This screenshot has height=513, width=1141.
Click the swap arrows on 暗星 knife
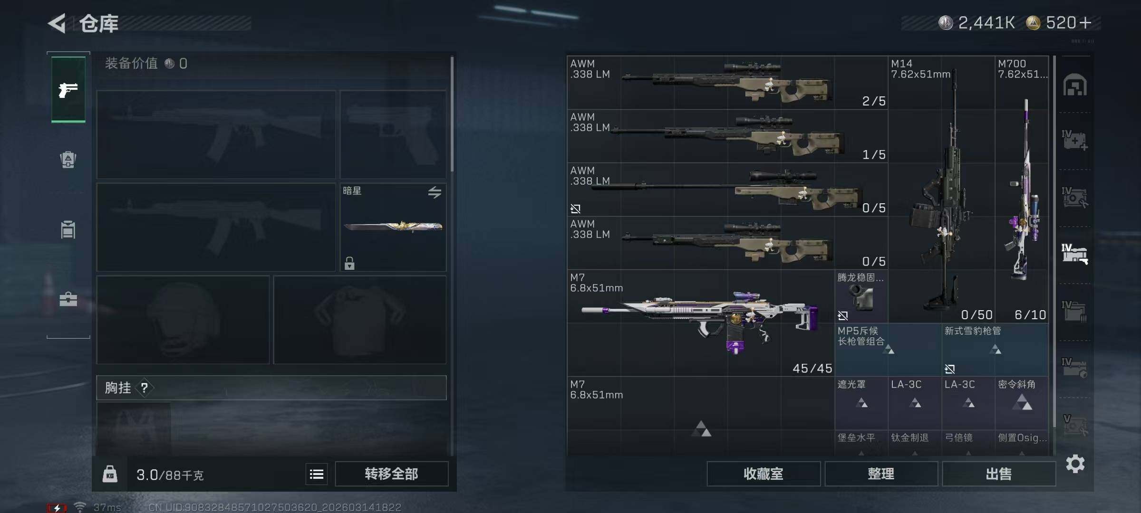tap(435, 192)
